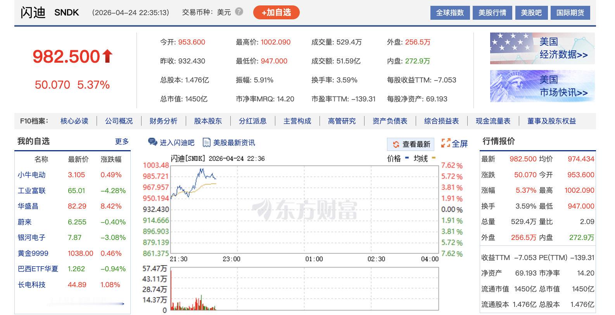Open 董事及股东权益 tab
This screenshot has width=615, height=315.
coord(552,121)
